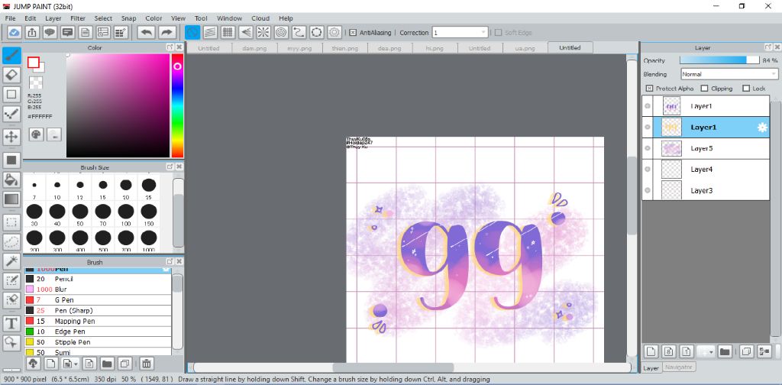Switch to the dam.png tab
782x385 pixels.
[255, 48]
